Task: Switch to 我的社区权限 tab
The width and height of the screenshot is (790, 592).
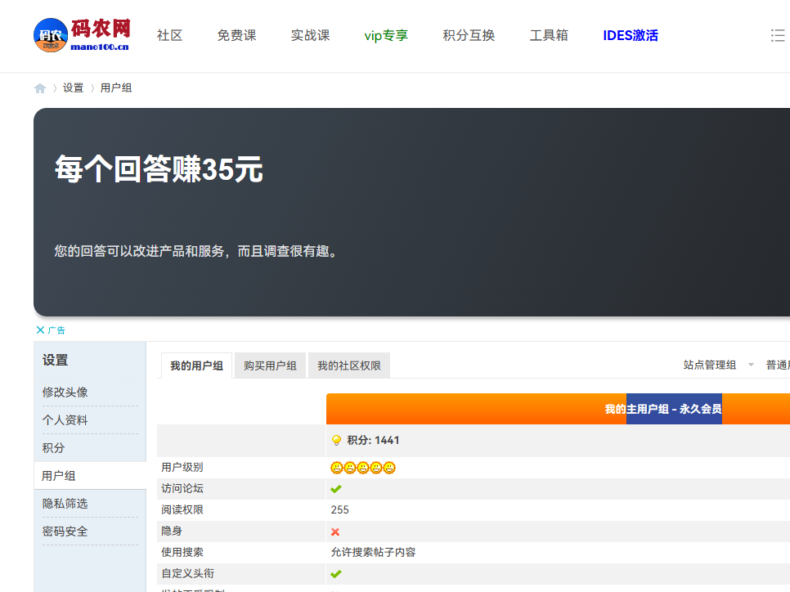Action: coord(349,366)
